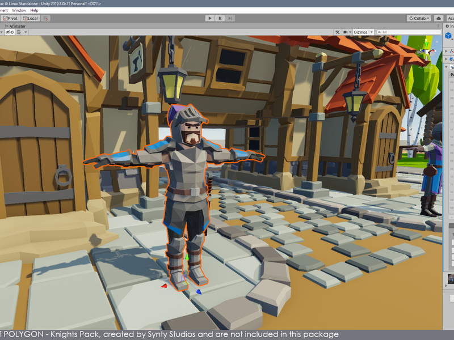Click the blue Z move handle arrow
The width and height of the screenshot is (454, 340).
coord(199,292)
